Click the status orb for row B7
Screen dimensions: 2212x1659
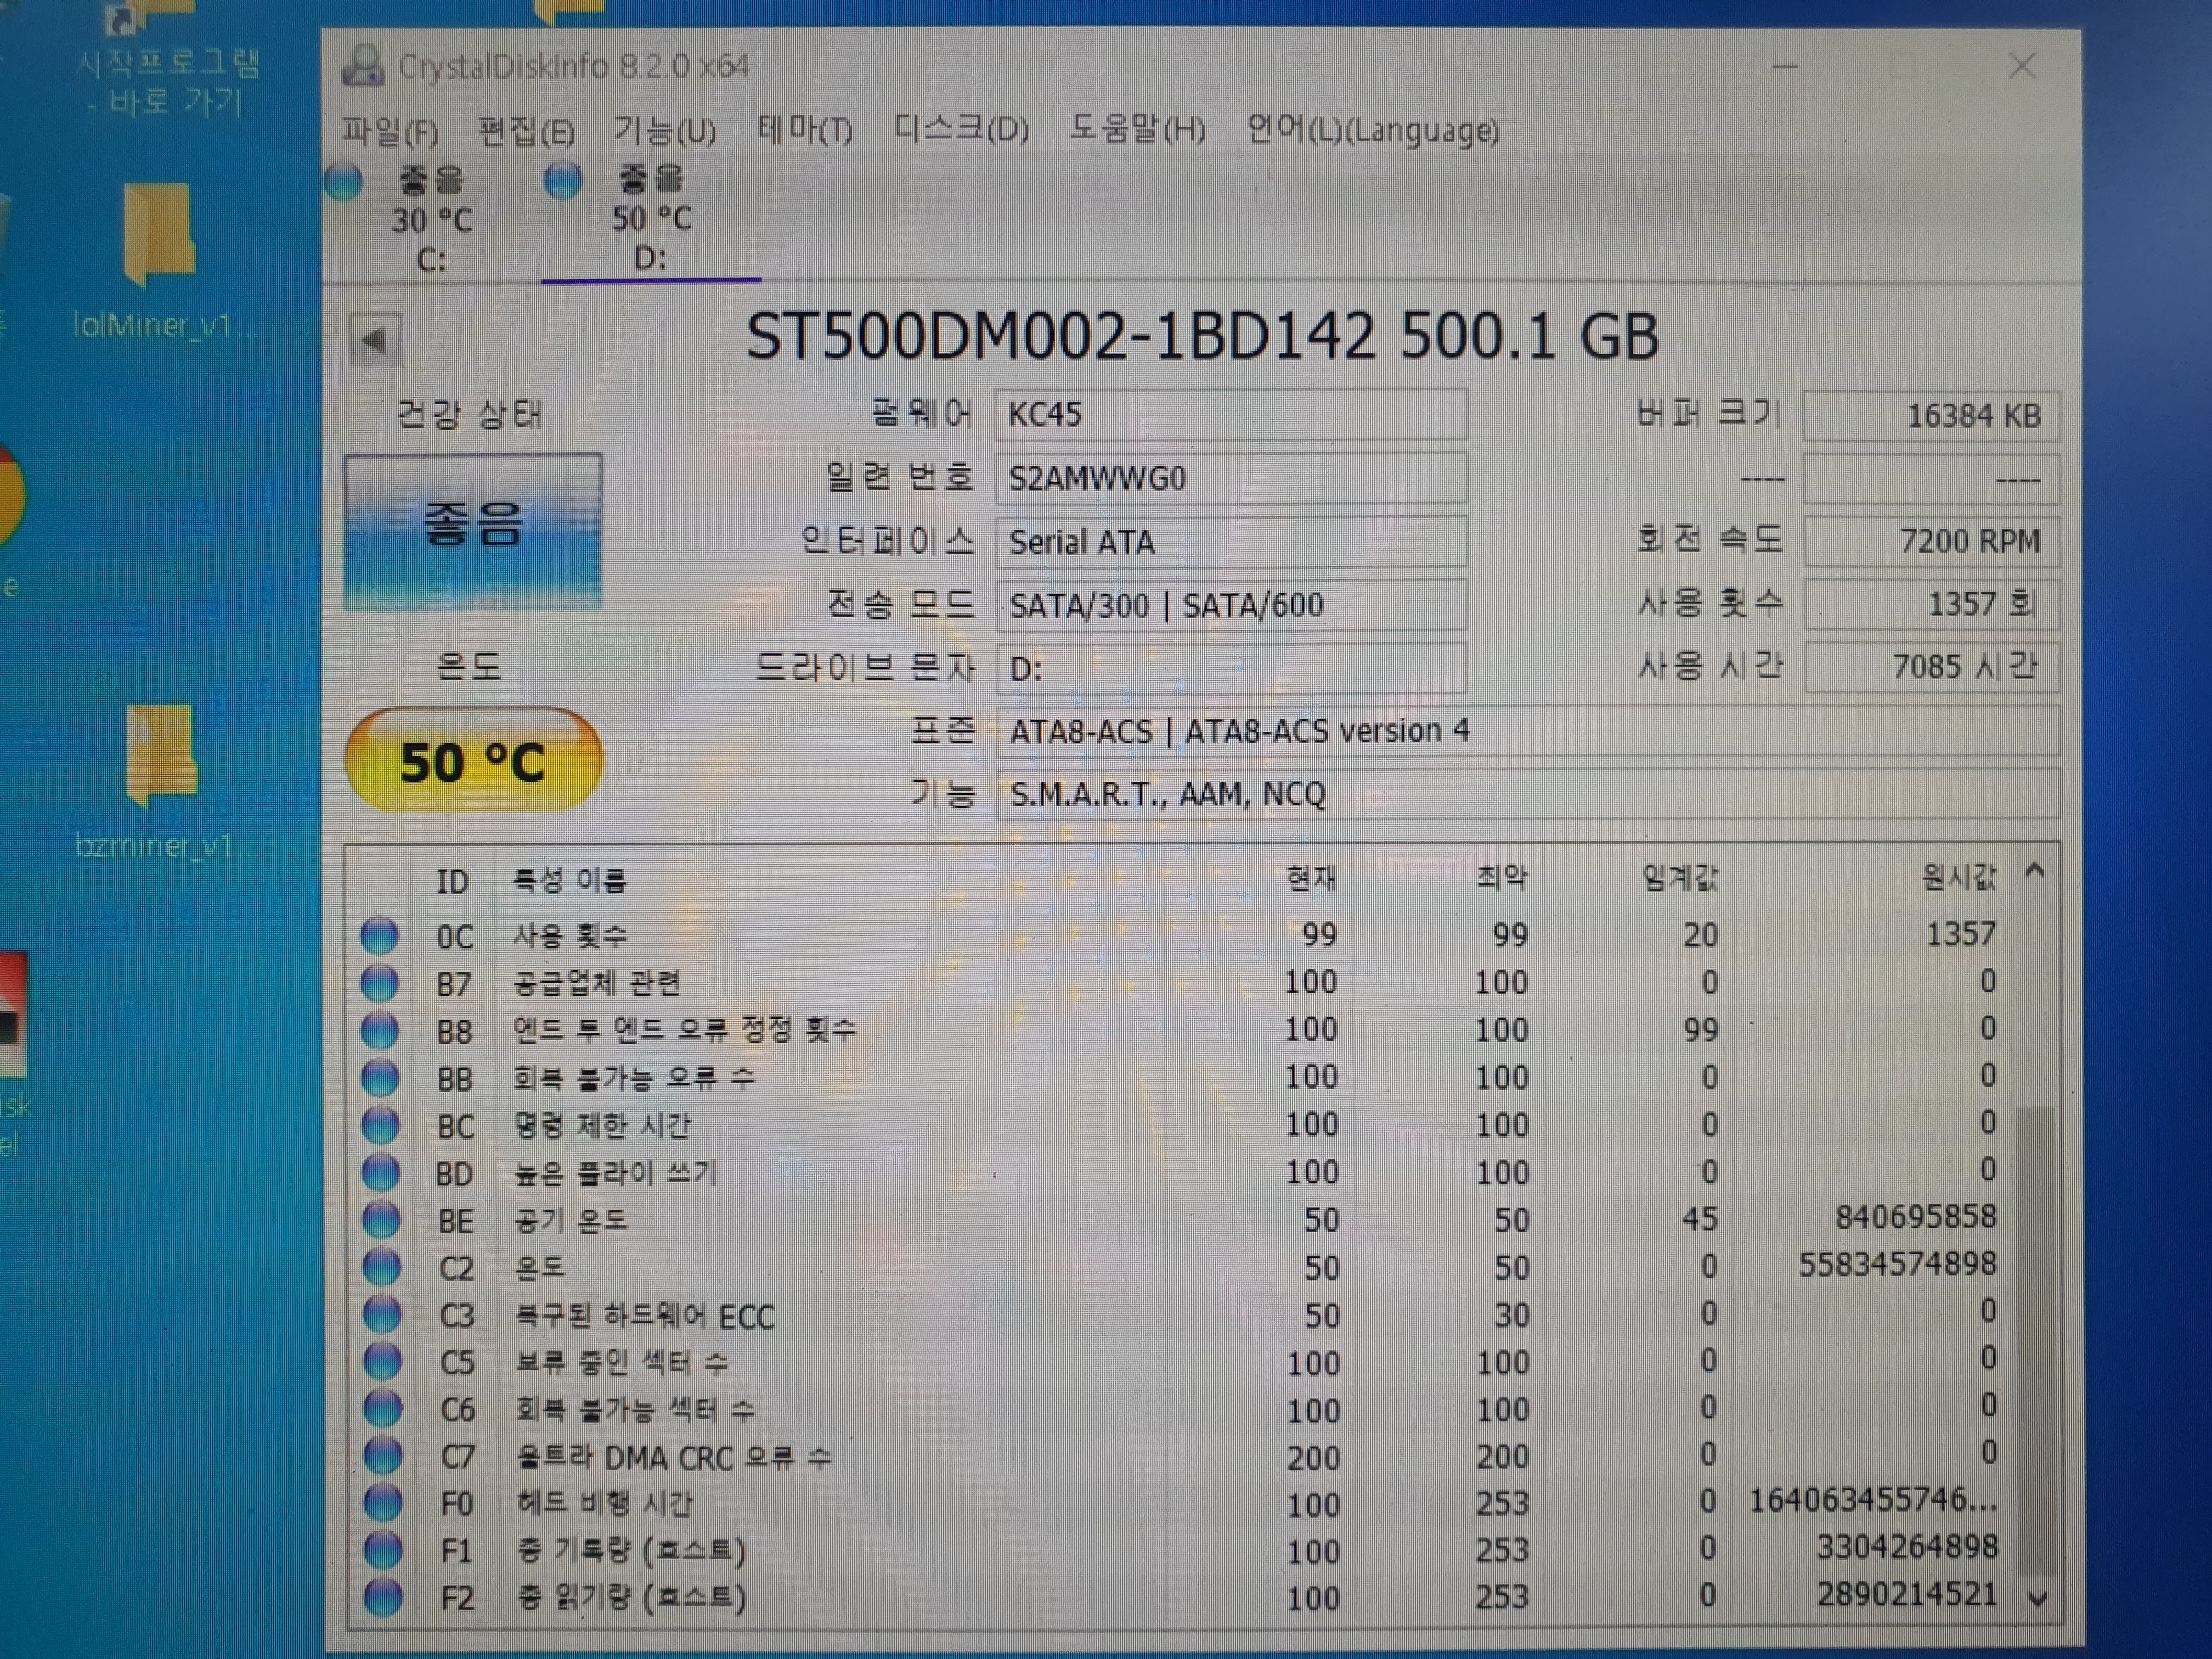point(380,983)
